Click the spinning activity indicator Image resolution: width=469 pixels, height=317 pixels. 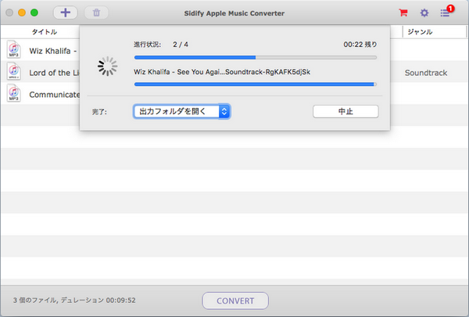(107, 67)
